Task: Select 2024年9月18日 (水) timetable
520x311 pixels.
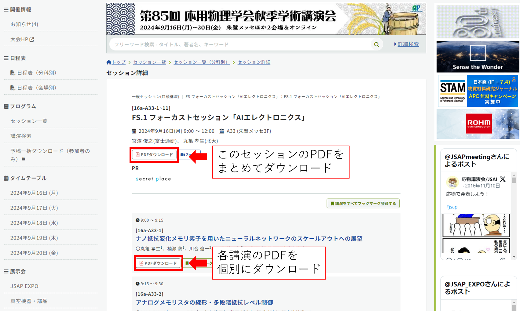Action: pos(34,223)
